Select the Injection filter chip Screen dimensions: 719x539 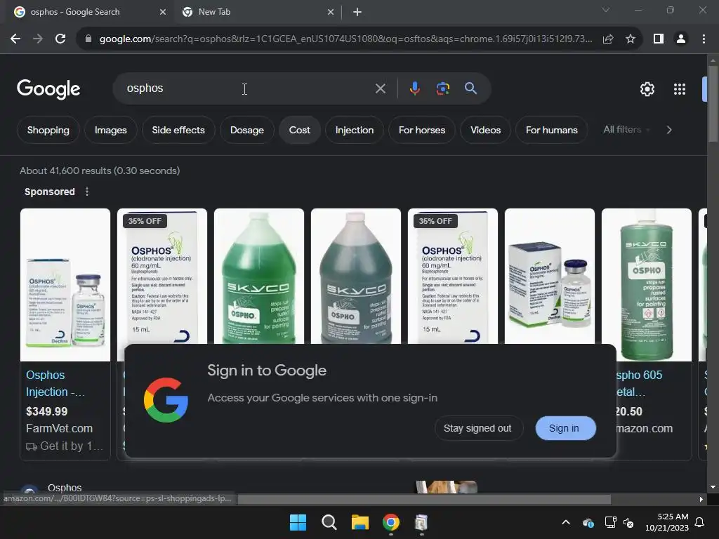(x=355, y=130)
